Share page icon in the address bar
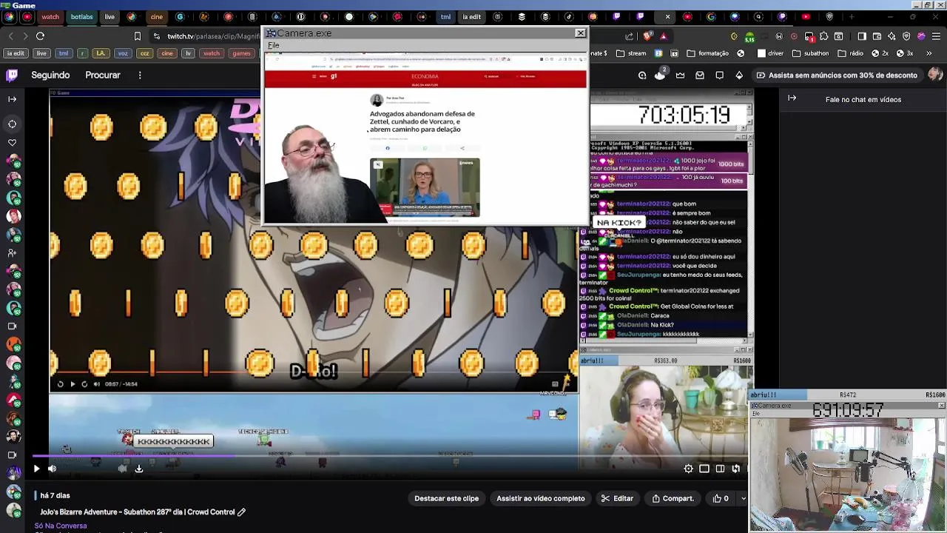The width and height of the screenshot is (947, 533). click(x=630, y=36)
